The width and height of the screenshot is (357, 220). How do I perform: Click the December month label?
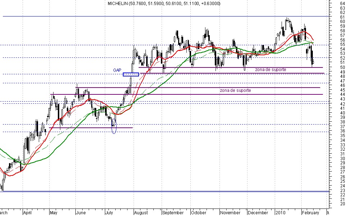[x=258, y=213]
